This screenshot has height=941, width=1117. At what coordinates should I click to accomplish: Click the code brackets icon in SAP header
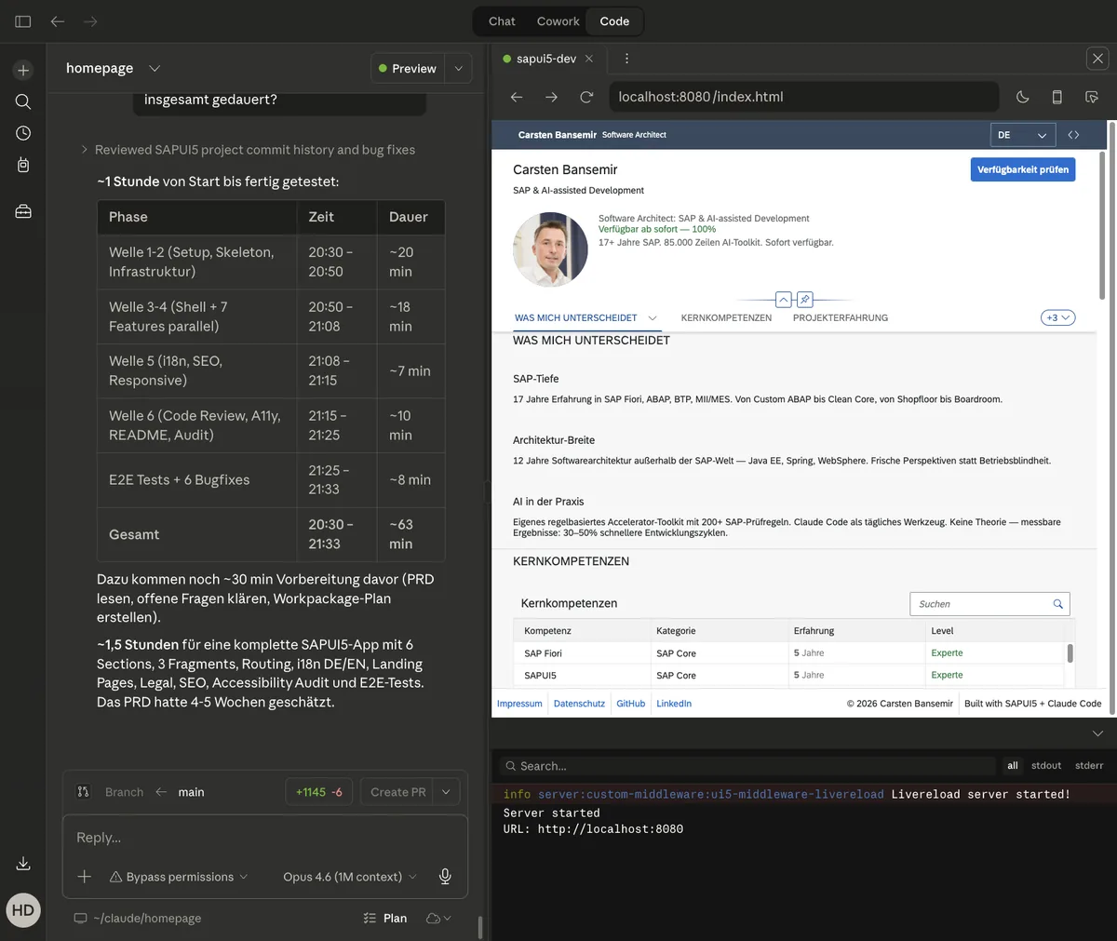pos(1073,135)
